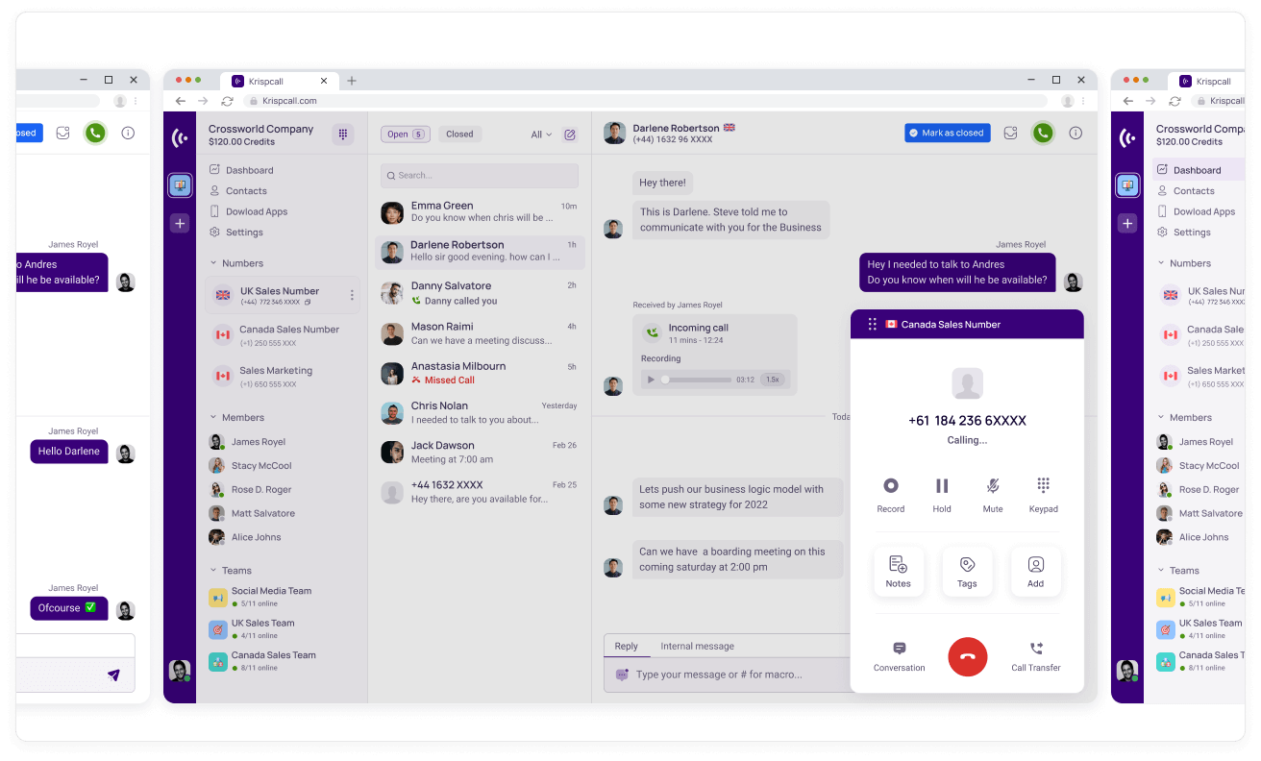
Task: Open the Keypad in the call widget
Action: tap(1043, 494)
